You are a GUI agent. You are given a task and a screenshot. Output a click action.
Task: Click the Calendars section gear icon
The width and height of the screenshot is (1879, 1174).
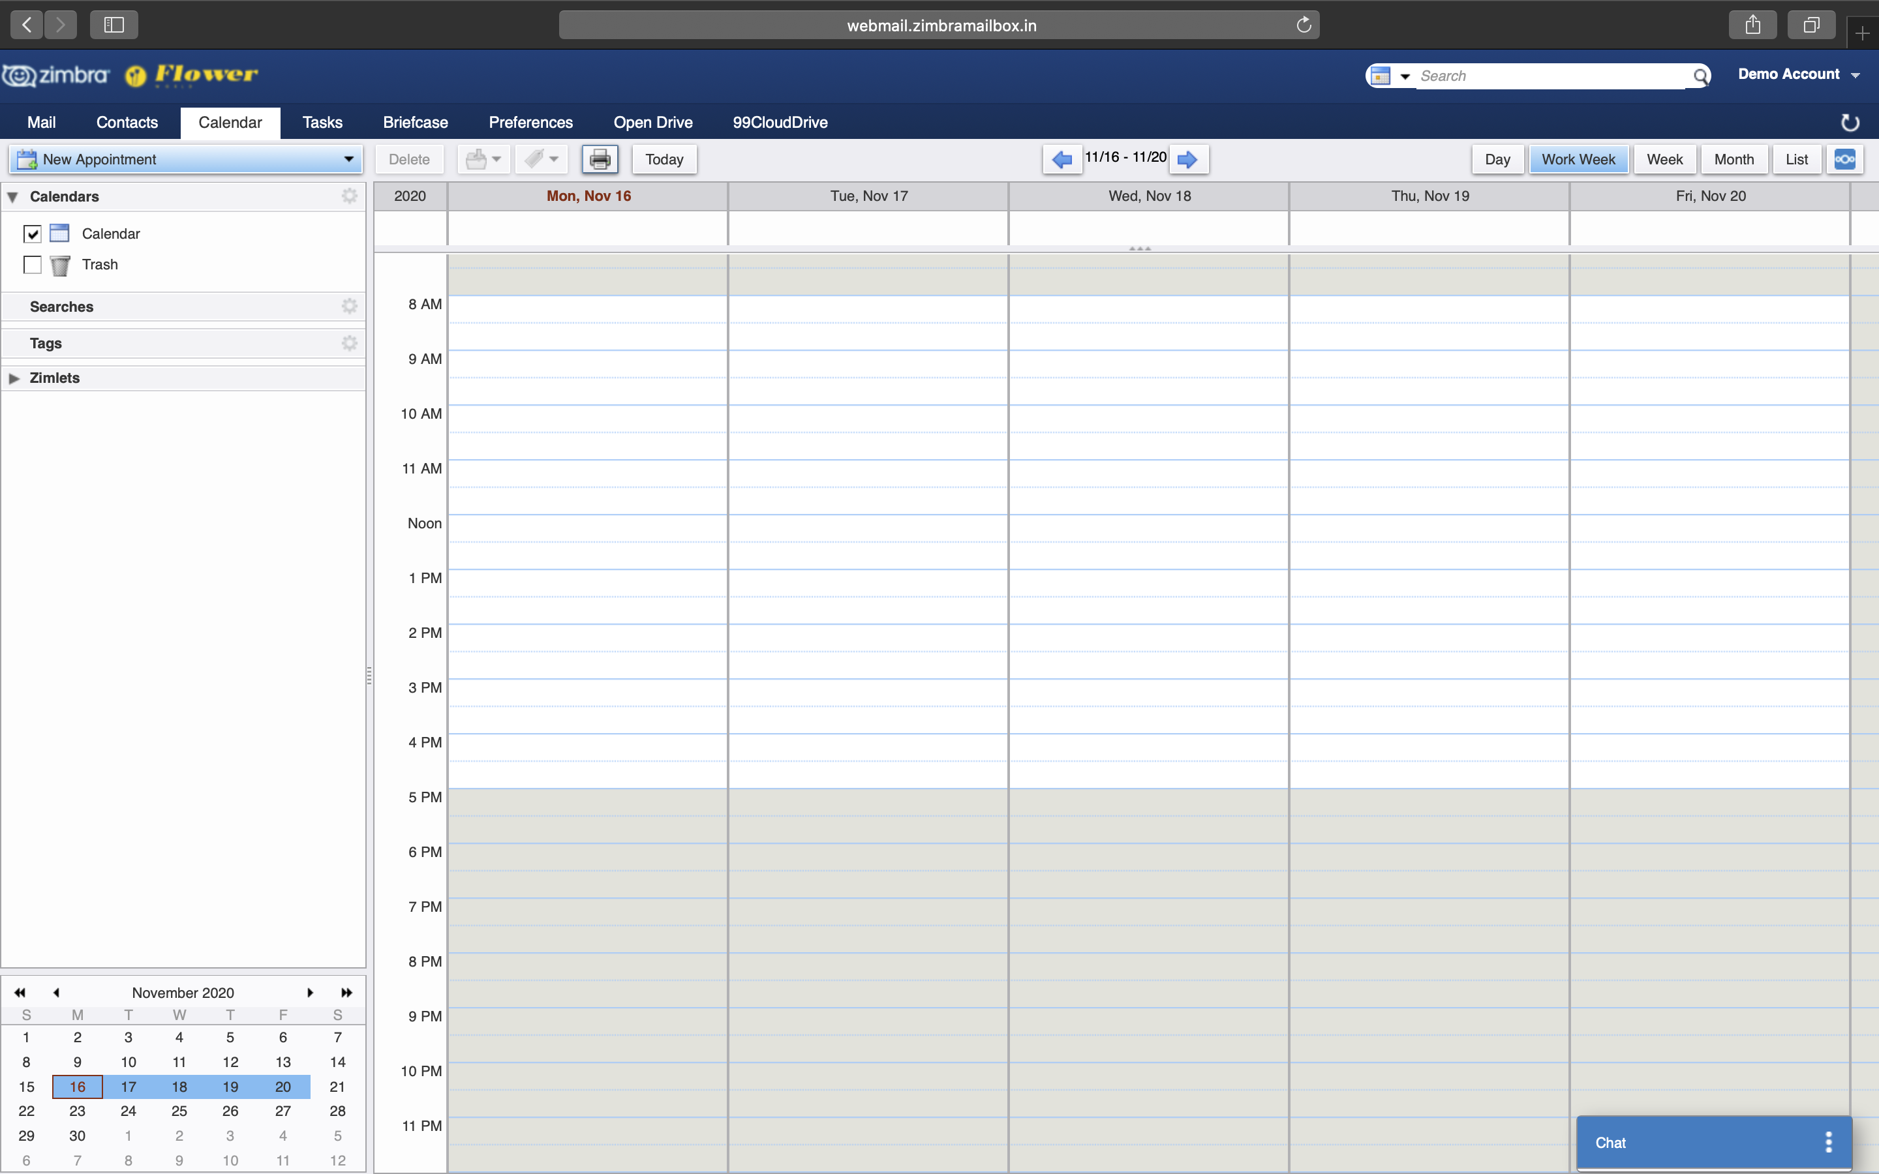(350, 196)
